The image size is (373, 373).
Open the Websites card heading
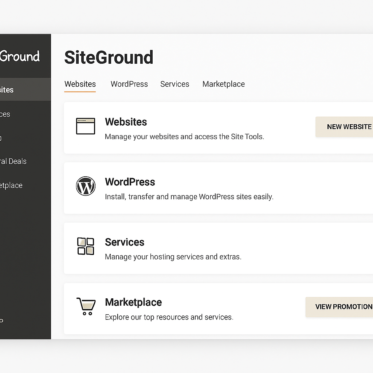pos(126,122)
